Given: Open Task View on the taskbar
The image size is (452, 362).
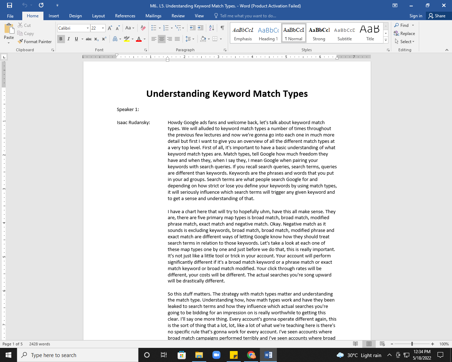Looking at the screenshot, I should pos(164,355).
